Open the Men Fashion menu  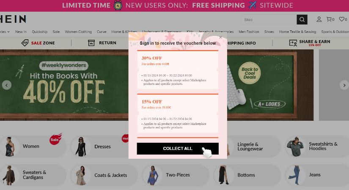point(249,32)
